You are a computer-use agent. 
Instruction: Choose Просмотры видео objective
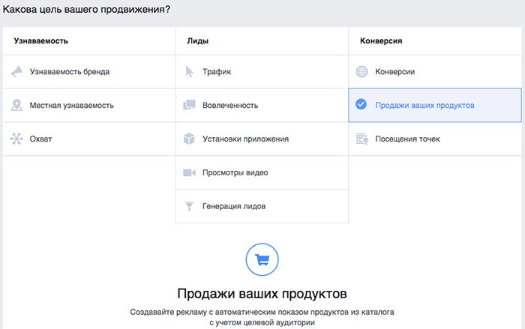(262, 172)
